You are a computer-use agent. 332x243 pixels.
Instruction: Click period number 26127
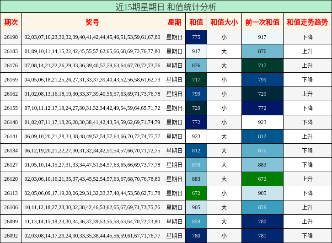click(11, 165)
